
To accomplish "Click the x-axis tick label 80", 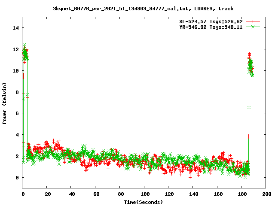I will [x=121, y=194].
